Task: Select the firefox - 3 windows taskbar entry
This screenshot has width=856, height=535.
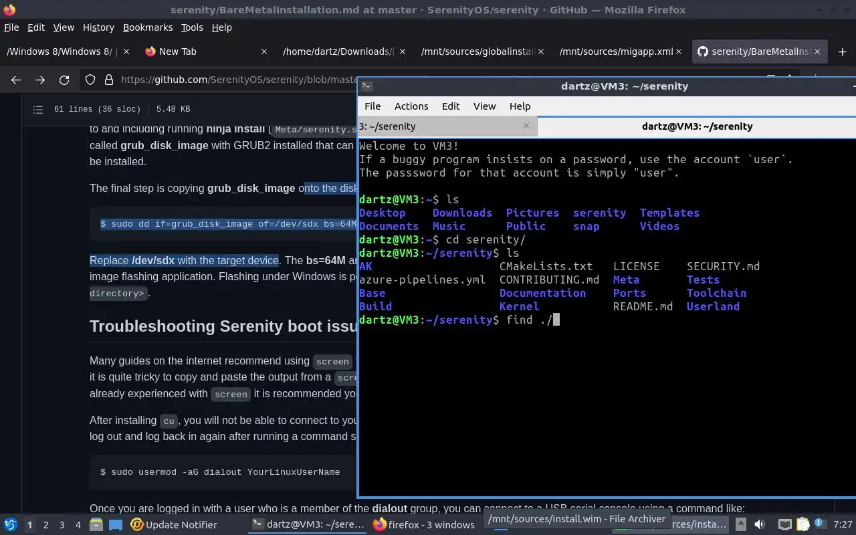Action: click(424, 525)
